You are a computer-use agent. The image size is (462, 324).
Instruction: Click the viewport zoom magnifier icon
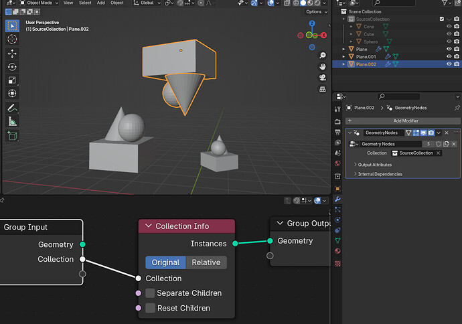pyautogui.click(x=323, y=56)
